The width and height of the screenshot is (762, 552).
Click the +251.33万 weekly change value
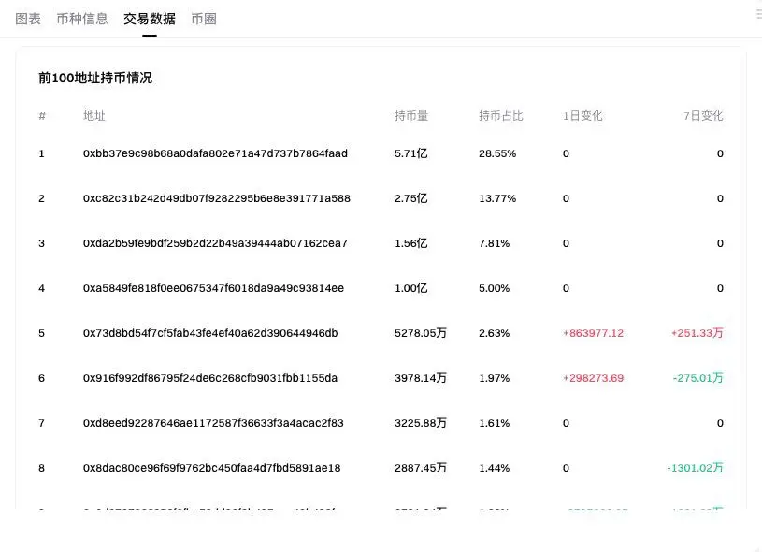pyautogui.click(x=697, y=333)
